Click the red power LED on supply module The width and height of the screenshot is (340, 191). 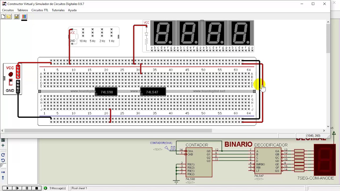click(11, 74)
